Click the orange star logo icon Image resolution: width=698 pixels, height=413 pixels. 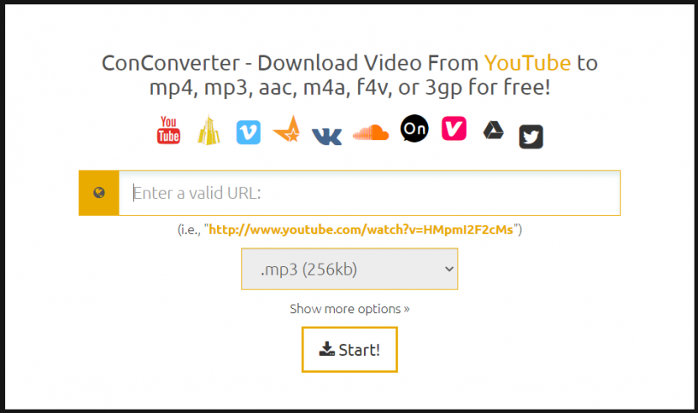(287, 129)
